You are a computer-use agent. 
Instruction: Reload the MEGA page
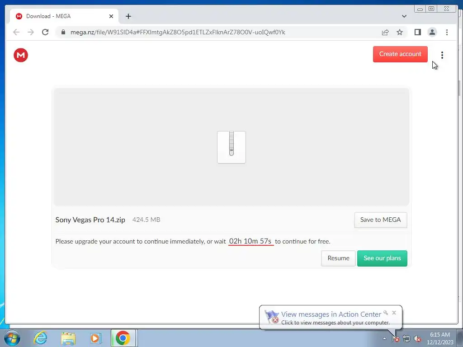coord(45,32)
